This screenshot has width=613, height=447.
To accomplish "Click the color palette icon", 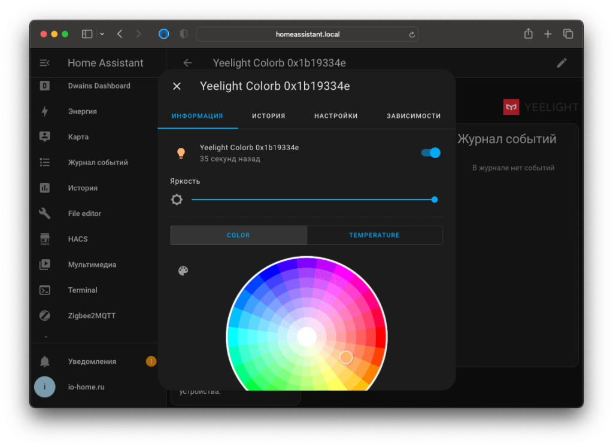I will pos(183,270).
